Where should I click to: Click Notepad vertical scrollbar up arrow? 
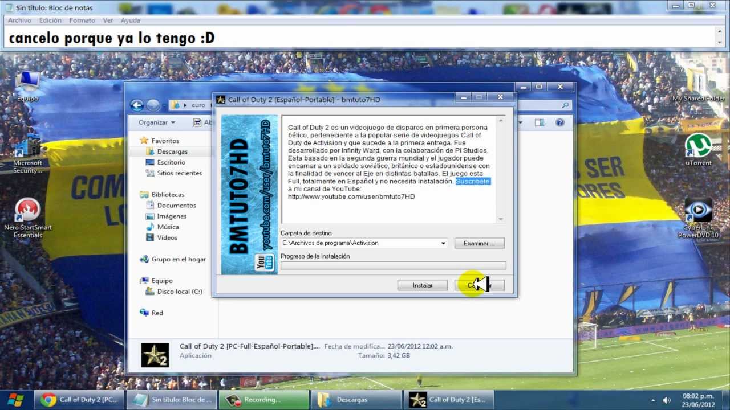[x=720, y=31]
